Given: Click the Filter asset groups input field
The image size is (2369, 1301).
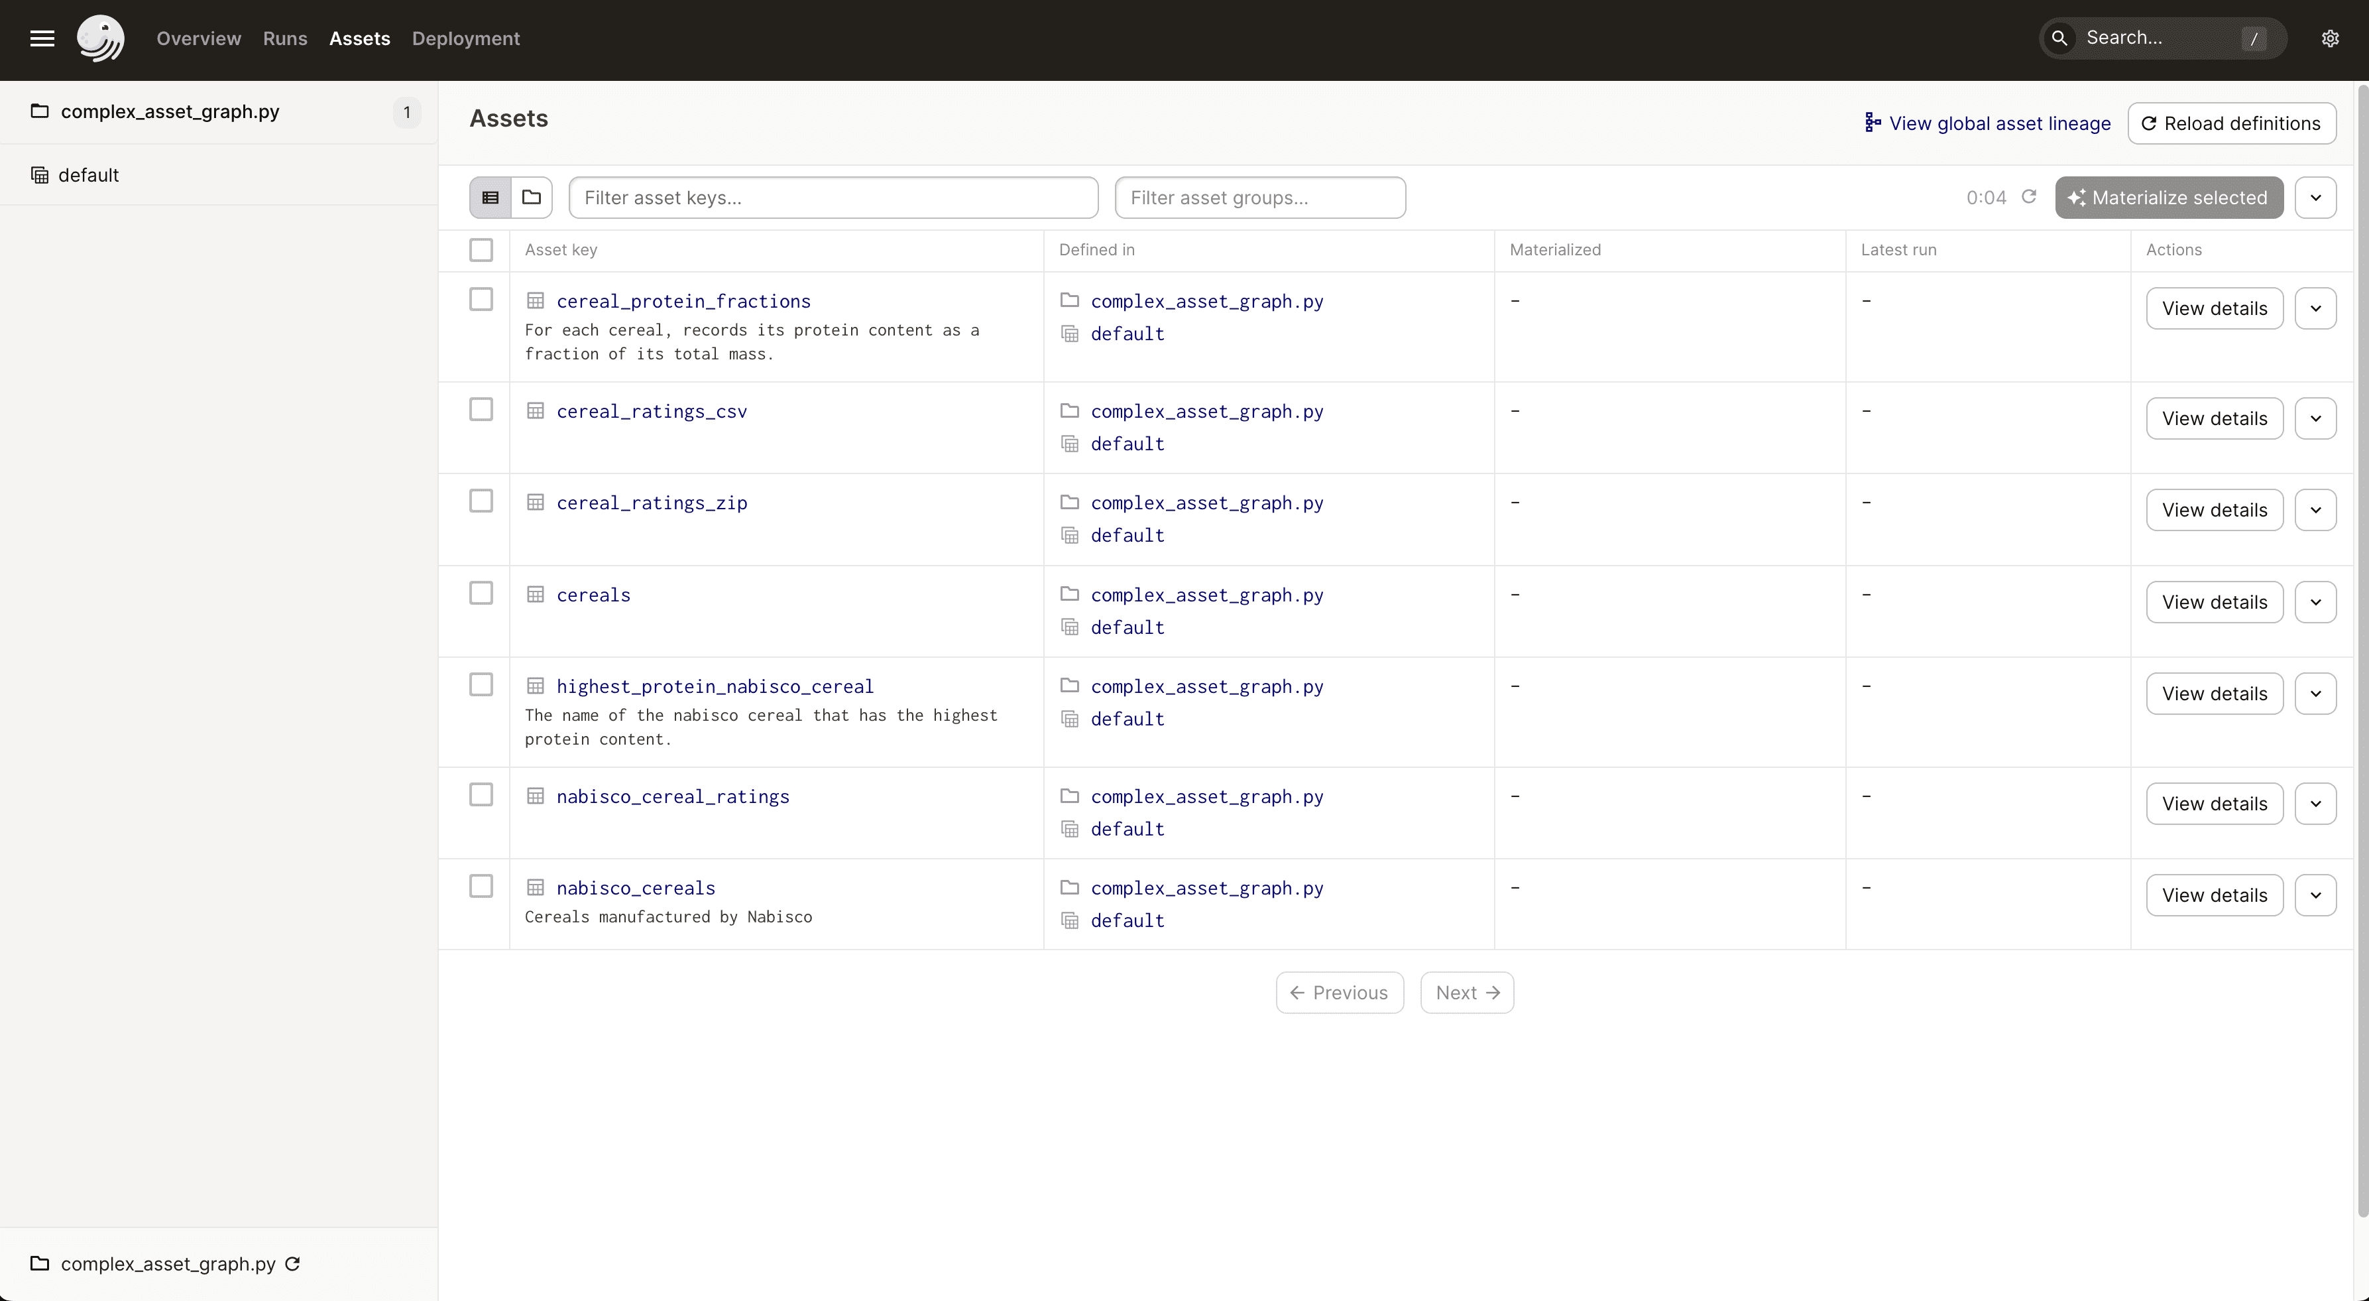Looking at the screenshot, I should point(1259,197).
